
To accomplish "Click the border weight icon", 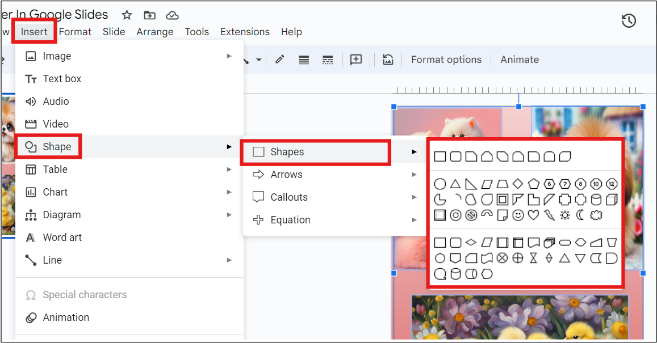I will pyautogui.click(x=304, y=60).
